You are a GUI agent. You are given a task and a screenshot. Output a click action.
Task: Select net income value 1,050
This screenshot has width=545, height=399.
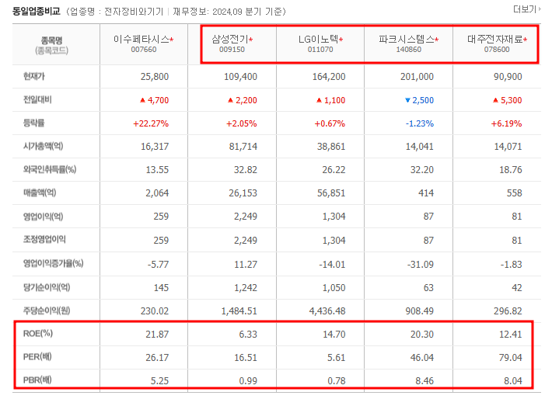point(334,288)
